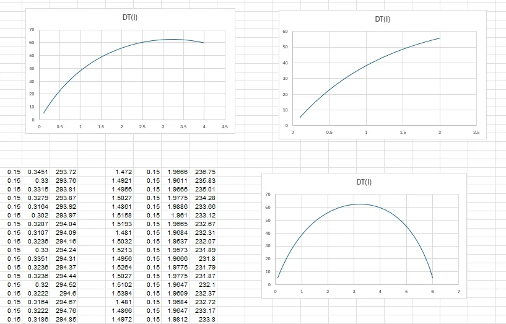The image size is (506, 324).
Task: Click cell with value 1.4921
Action: pyautogui.click(x=120, y=181)
